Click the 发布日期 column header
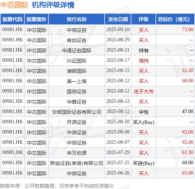Image resolution: width=195 pixels, height=189 pixels. click(x=118, y=19)
